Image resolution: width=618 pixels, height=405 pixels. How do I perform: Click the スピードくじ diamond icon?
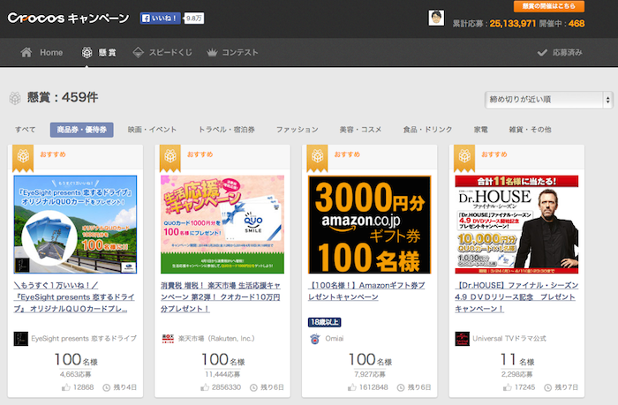(x=138, y=52)
